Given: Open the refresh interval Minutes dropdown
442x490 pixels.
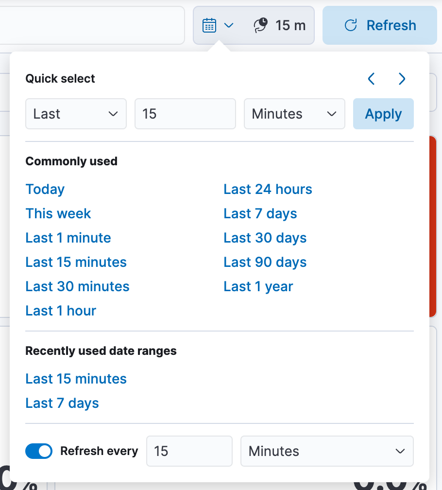Looking at the screenshot, I should (327, 451).
